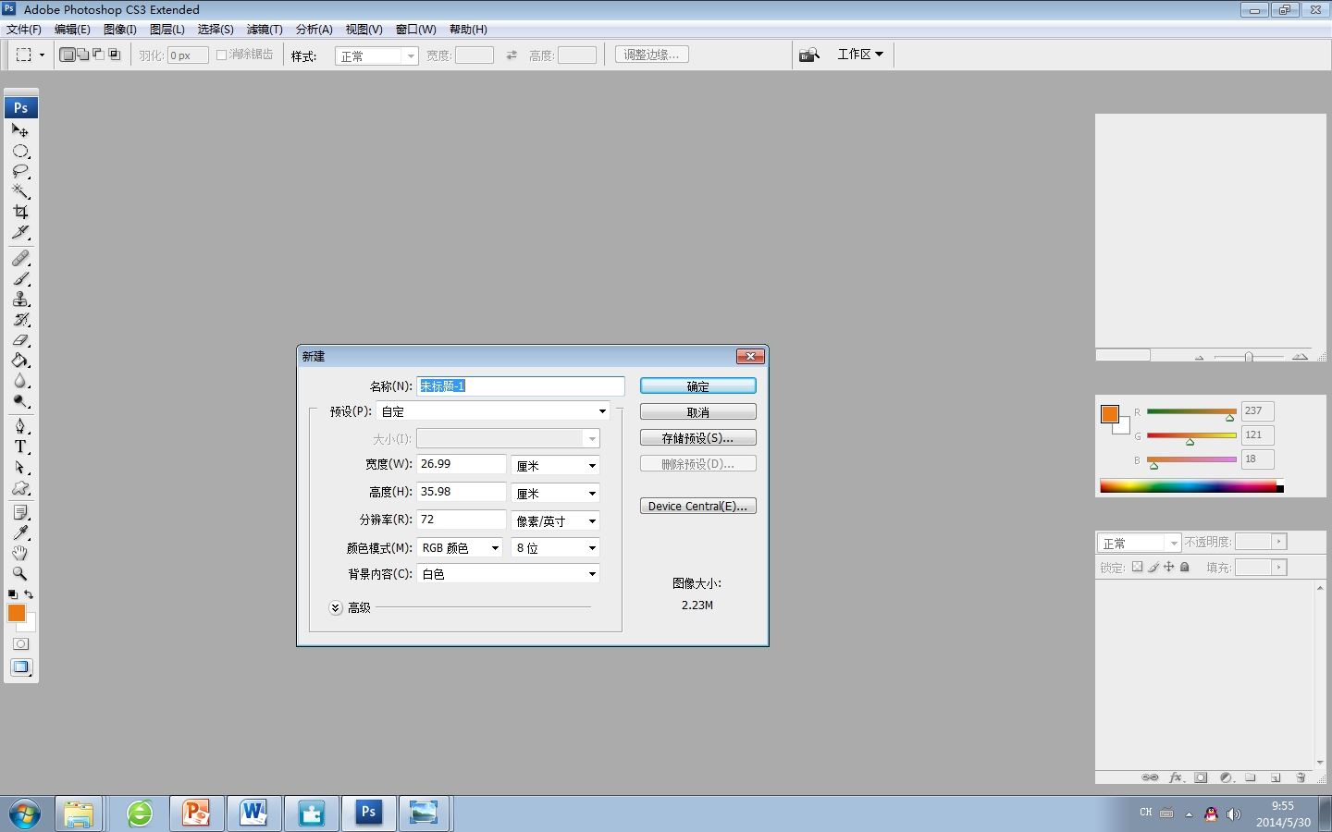Select the Type tool
1332x832 pixels.
pyautogui.click(x=20, y=447)
